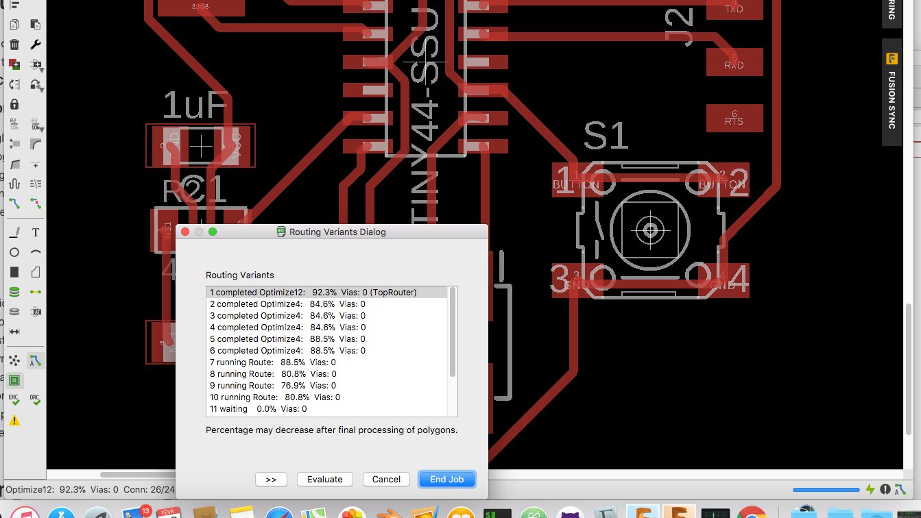Click the exclamation status icon at bottom right
The width and height of the screenshot is (921, 518).
tap(886, 490)
